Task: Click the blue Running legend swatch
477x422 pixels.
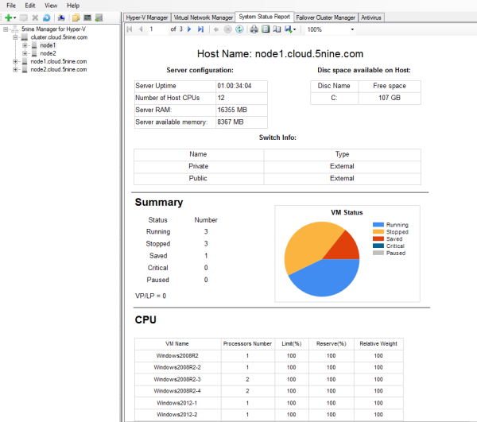Action: click(378, 225)
